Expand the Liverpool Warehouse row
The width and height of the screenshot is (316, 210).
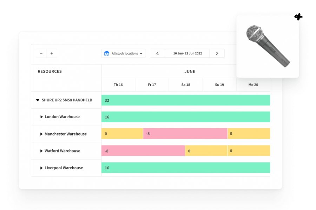click(x=42, y=168)
